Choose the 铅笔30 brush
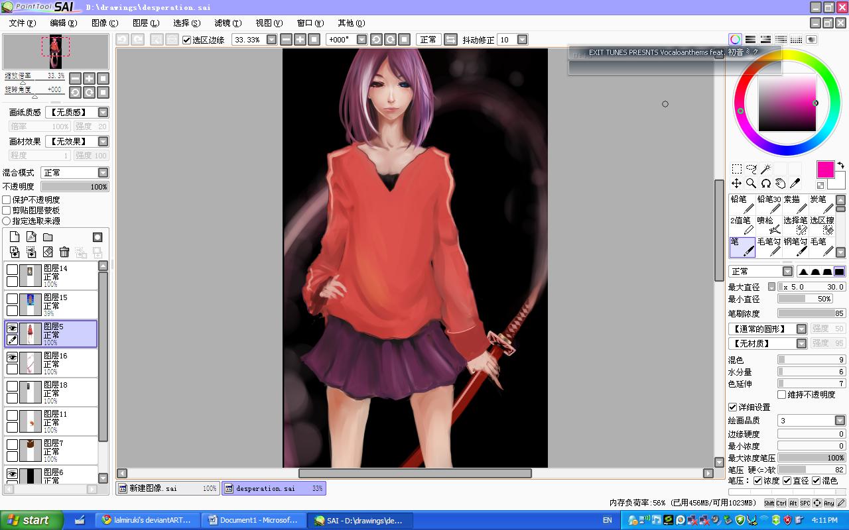The height and width of the screenshot is (530, 849). (769, 205)
